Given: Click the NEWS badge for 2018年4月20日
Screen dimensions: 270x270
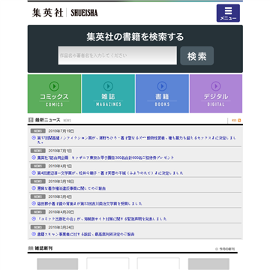Looking at the screenshot, I should pos(38,212).
